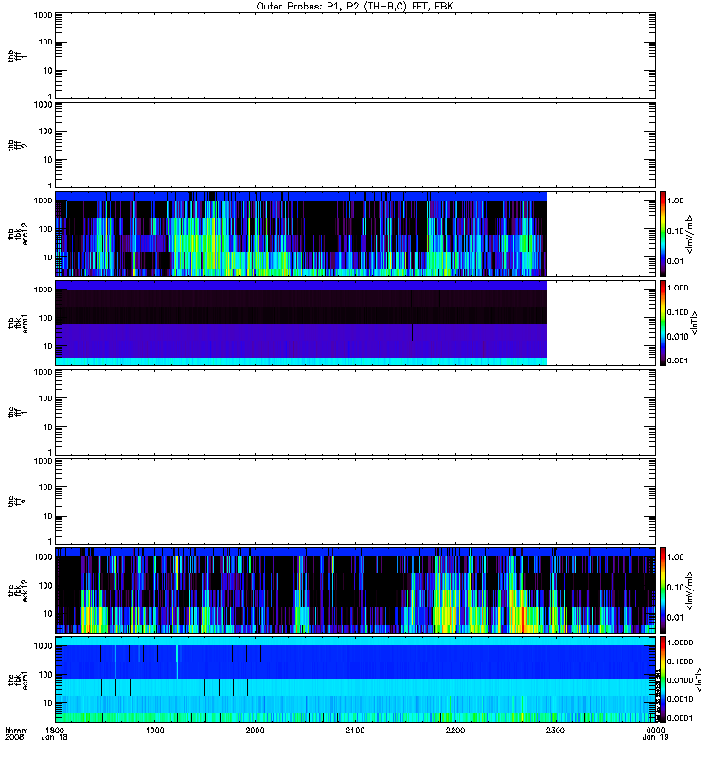The width and height of the screenshot is (710, 757).
Task: Click the 'thc fft 1' y-axis label
Action: (17, 413)
